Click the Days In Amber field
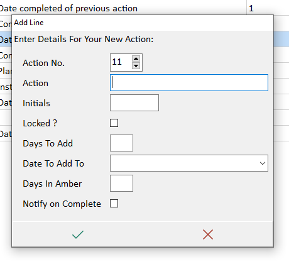This screenshot has height=264, width=289. (x=121, y=184)
